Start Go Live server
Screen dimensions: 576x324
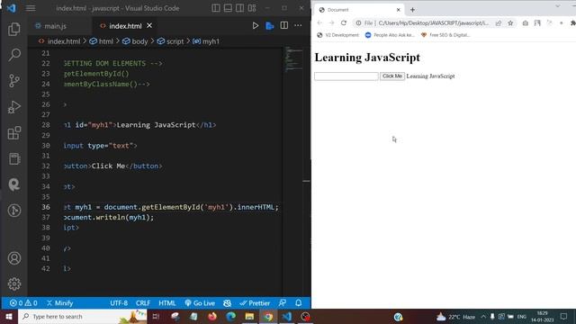(x=200, y=303)
